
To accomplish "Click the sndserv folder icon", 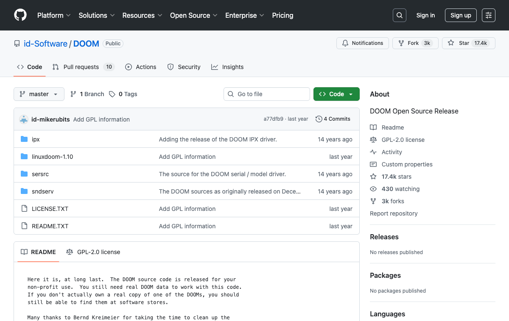I will [x=24, y=191].
